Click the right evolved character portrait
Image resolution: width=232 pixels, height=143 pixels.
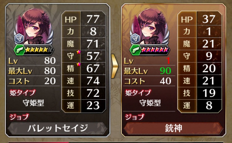[x=150, y=27]
